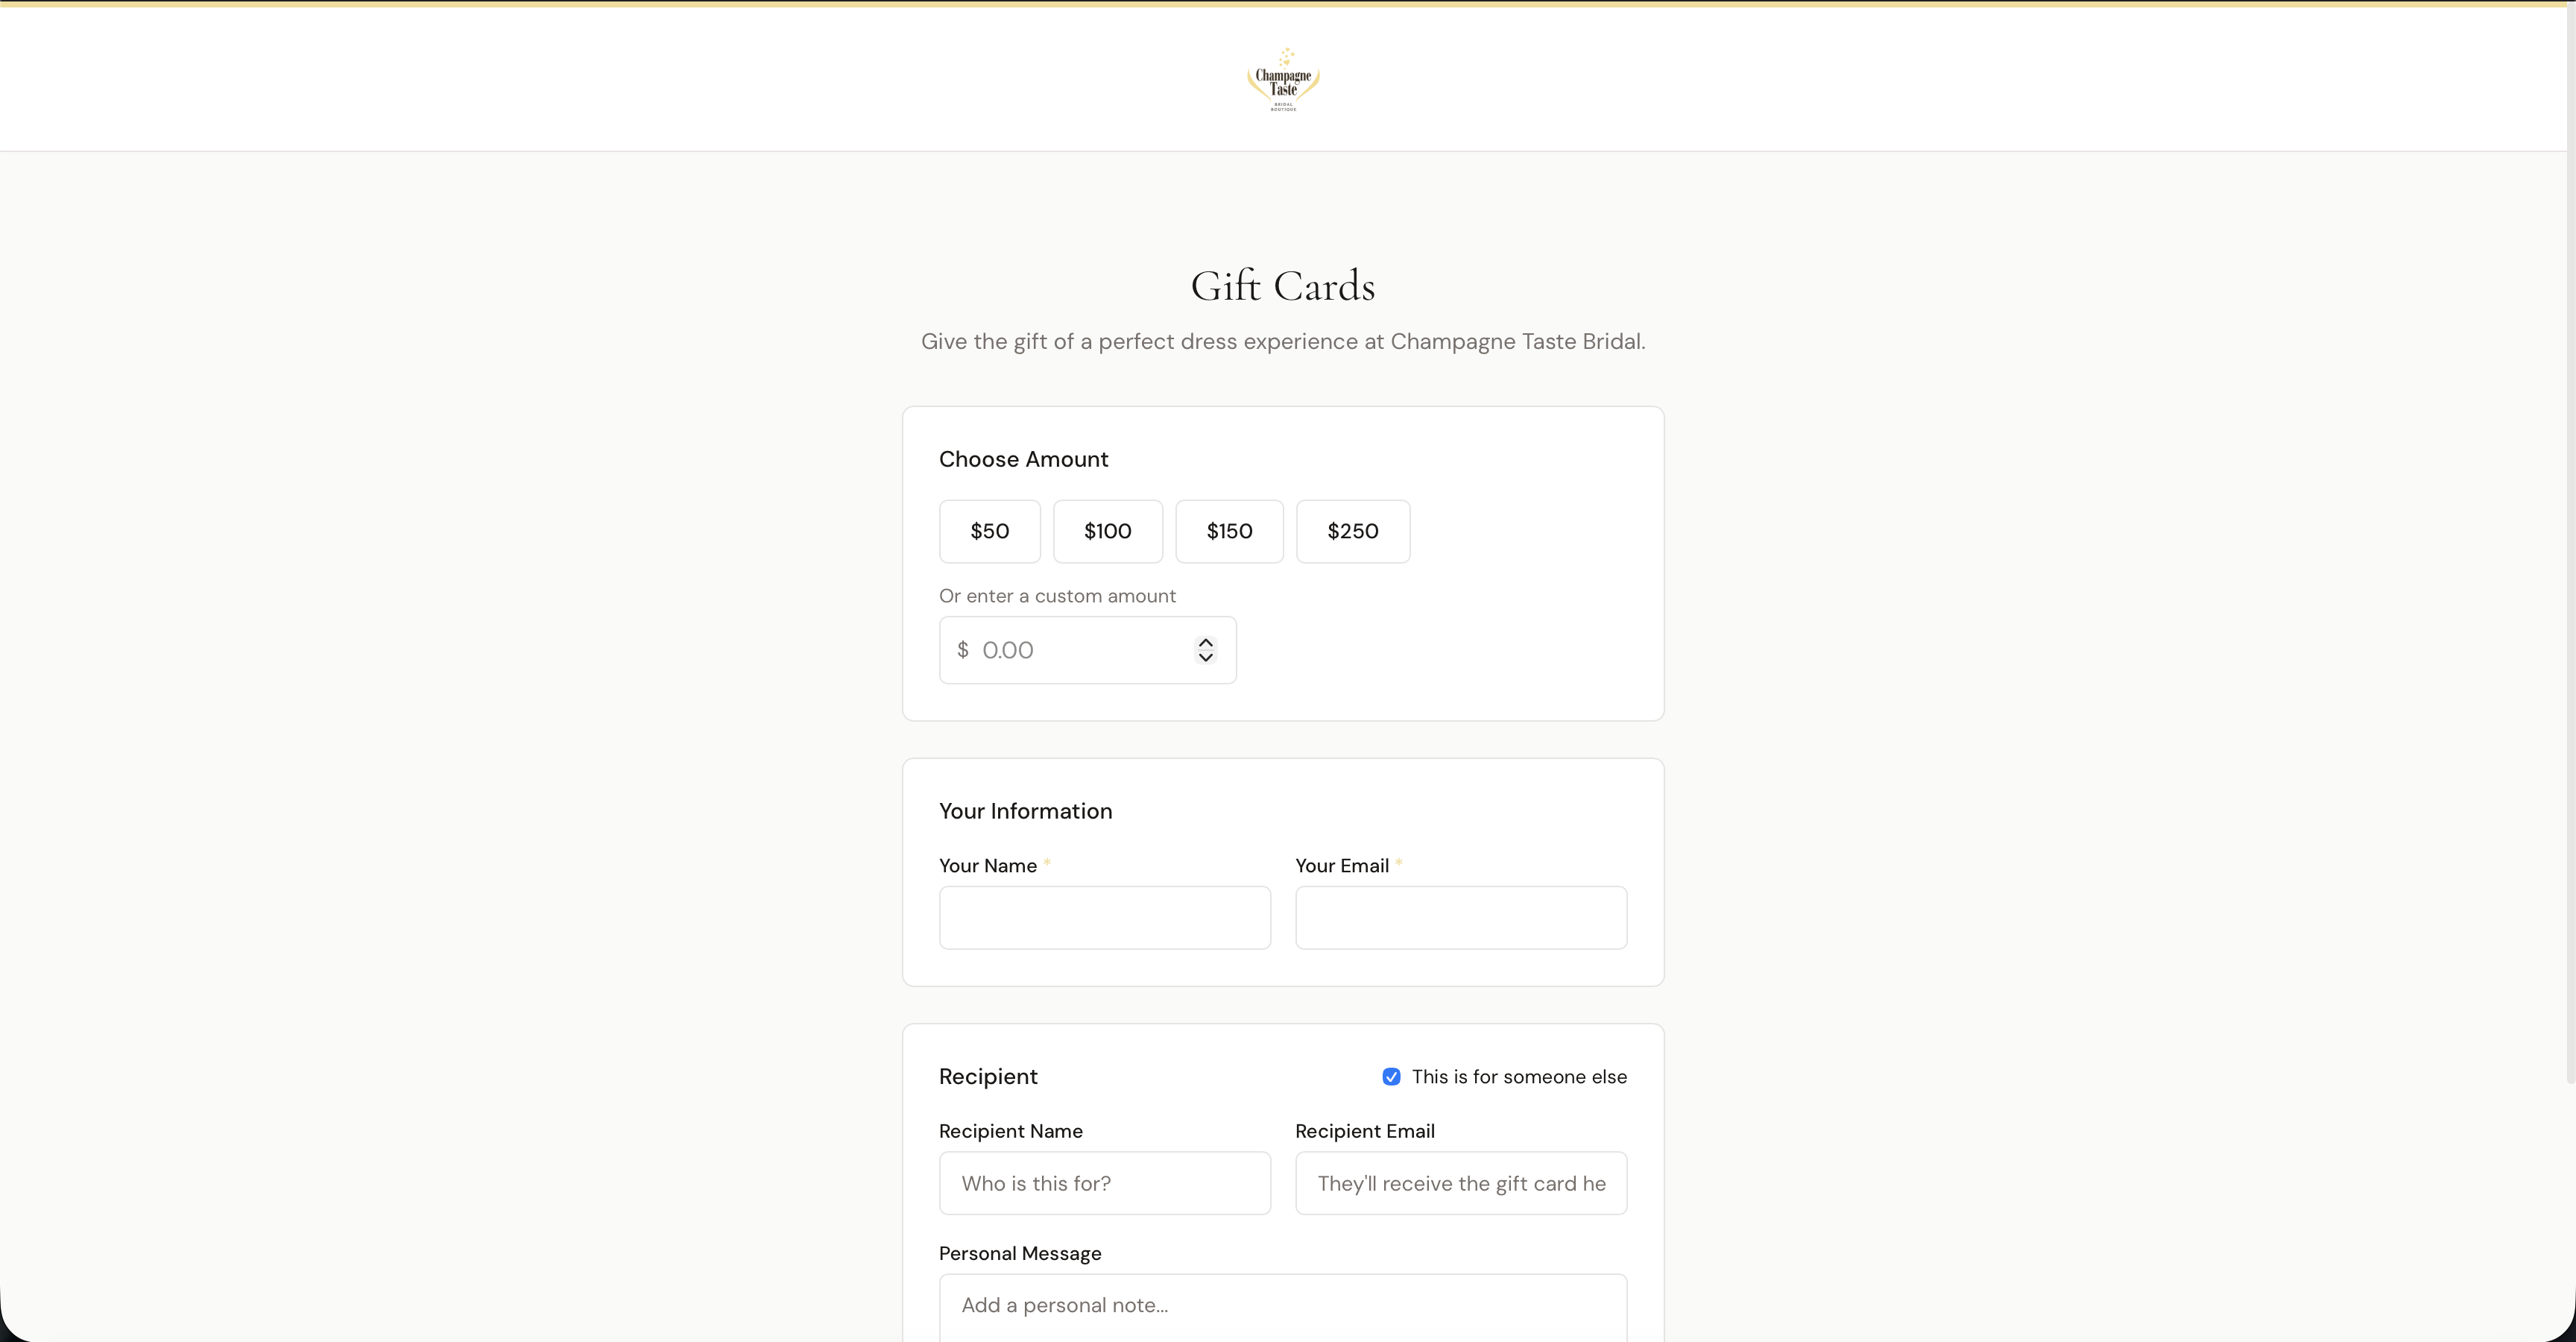
Task: Click the Recipient Email input field
Action: (x=1460, y=1183)
